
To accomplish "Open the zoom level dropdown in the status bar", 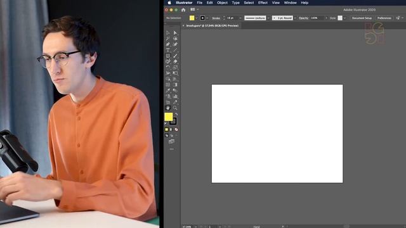I will coord(195,227).
